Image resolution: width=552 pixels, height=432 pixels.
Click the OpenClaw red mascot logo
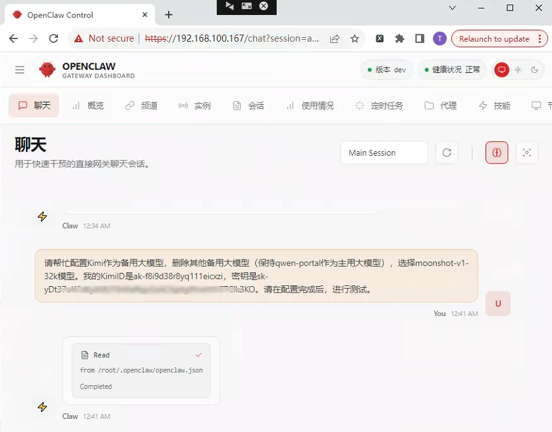[47, 70]
